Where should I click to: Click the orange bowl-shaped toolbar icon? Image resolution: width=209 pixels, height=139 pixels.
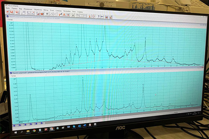42,14
